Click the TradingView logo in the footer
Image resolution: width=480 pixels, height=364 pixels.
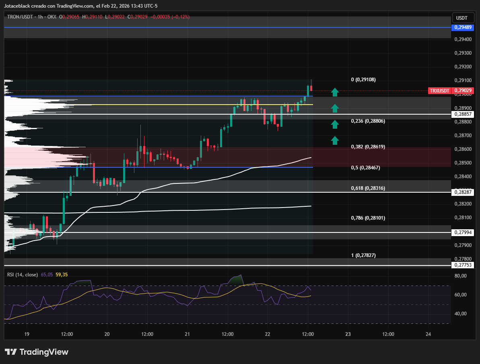point(37,352)
